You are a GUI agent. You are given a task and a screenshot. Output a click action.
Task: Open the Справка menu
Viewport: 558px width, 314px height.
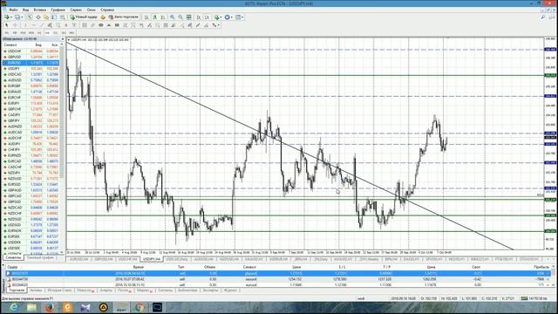(x=107, y=10)
